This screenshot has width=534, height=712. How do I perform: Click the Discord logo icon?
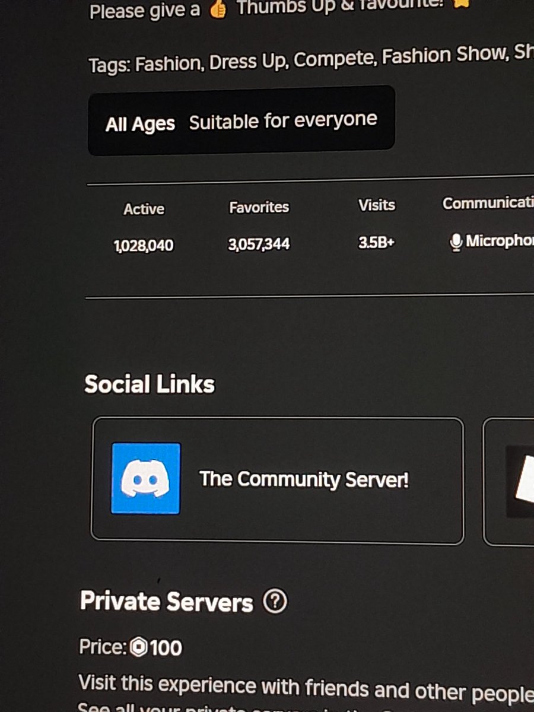(146, 478)
